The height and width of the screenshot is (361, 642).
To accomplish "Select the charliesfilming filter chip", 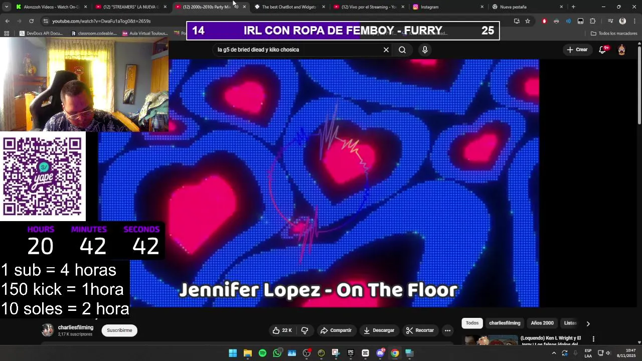I will (505, 323).
